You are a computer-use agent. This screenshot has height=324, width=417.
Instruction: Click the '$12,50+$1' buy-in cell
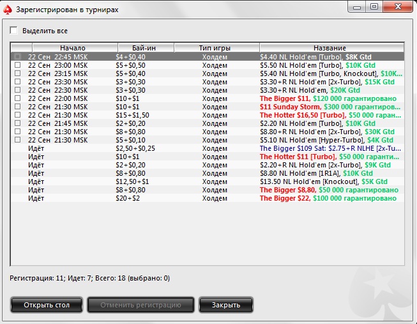click(x=132, y=181)
